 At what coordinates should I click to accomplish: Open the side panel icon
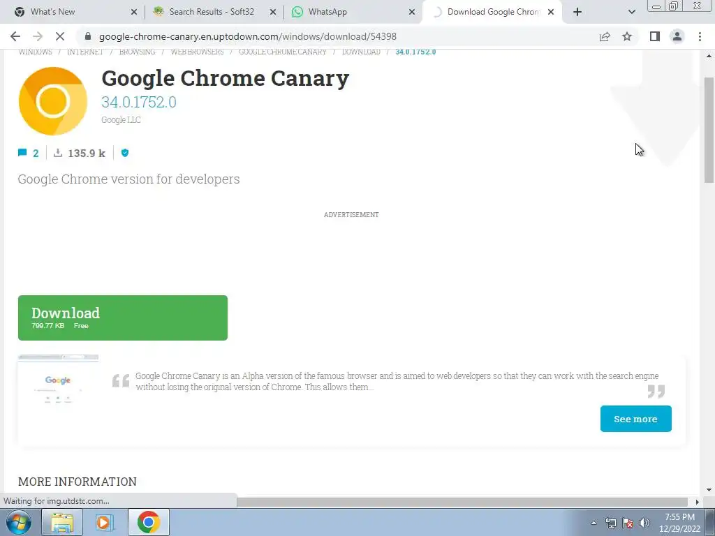[655, 36]
